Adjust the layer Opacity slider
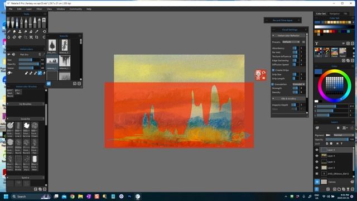357x201 pixels. 337,139
